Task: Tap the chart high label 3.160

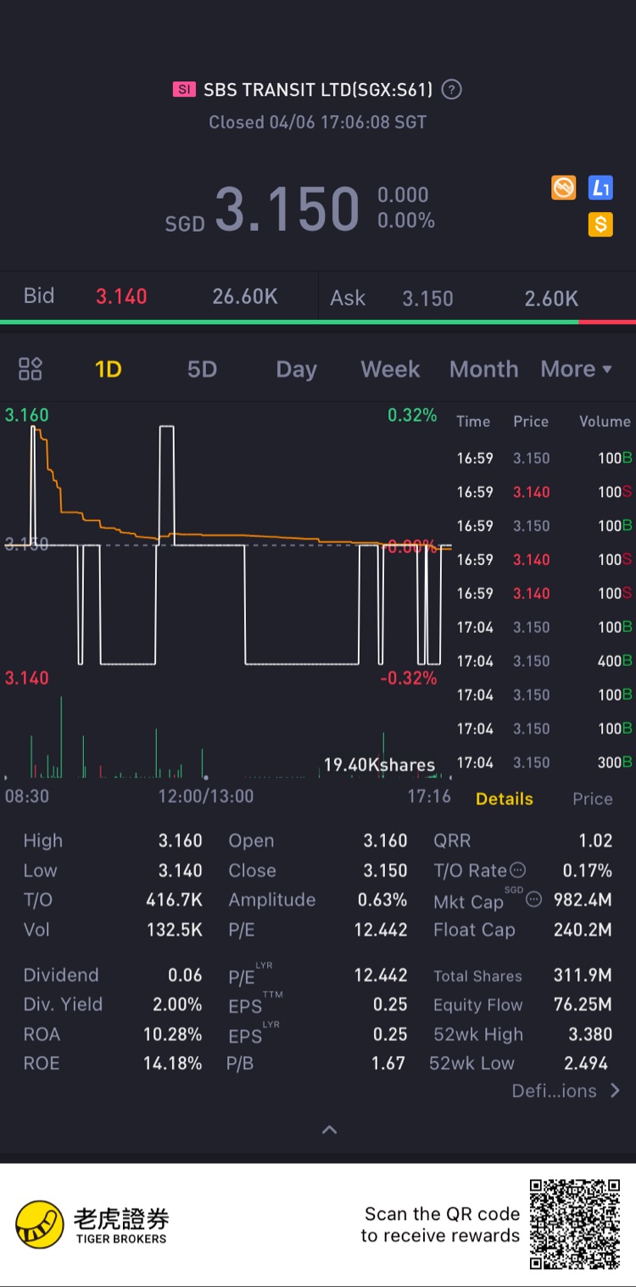Action: [x=27, y=415]
